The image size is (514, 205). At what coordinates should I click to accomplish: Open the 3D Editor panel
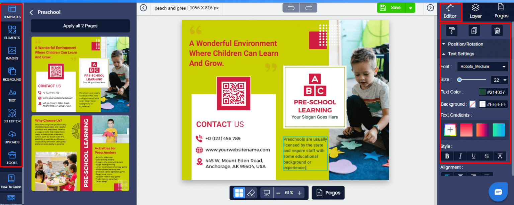(11, 116)
